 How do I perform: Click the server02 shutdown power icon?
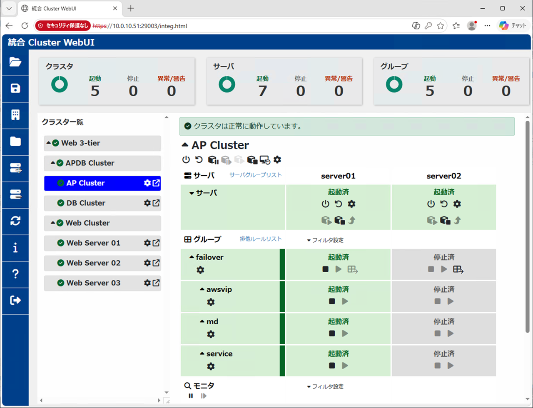tap(431, 204)
